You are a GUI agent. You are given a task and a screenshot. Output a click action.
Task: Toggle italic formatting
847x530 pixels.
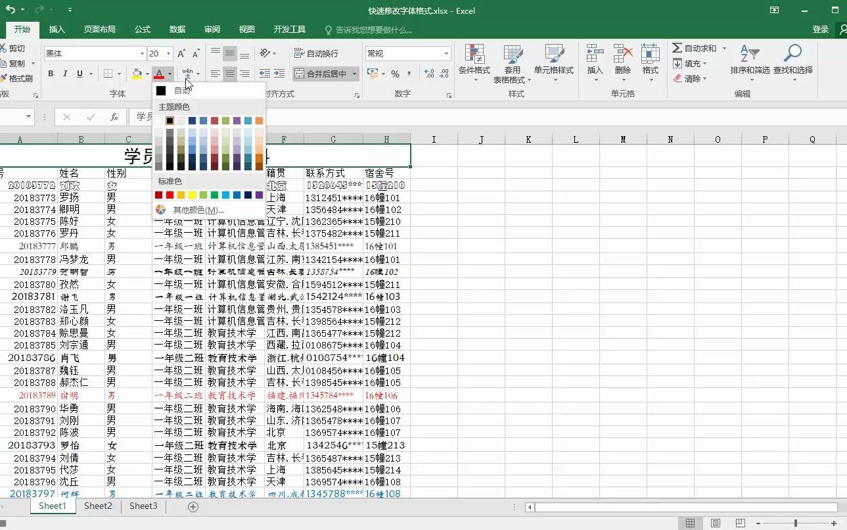coord(64,73)
